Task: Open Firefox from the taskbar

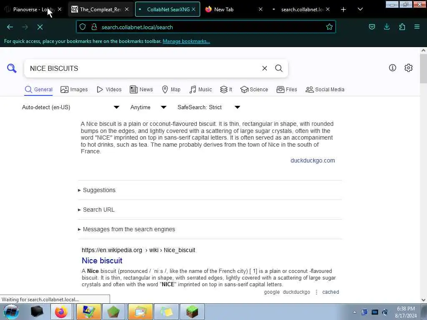Action: (x=61, y=312)
